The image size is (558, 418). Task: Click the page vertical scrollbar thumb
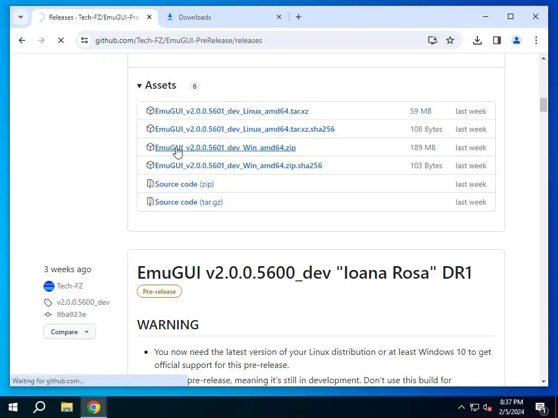point(543,105)
